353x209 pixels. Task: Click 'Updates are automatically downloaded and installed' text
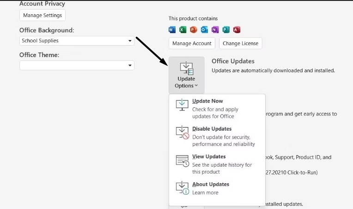(273, 70)
